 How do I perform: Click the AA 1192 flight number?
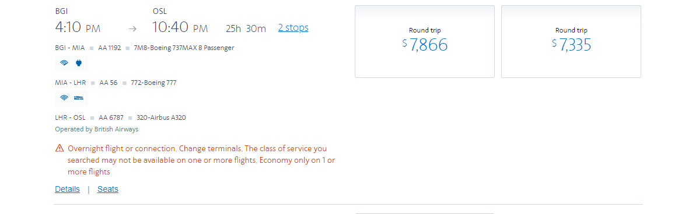[x=109, y=48]
